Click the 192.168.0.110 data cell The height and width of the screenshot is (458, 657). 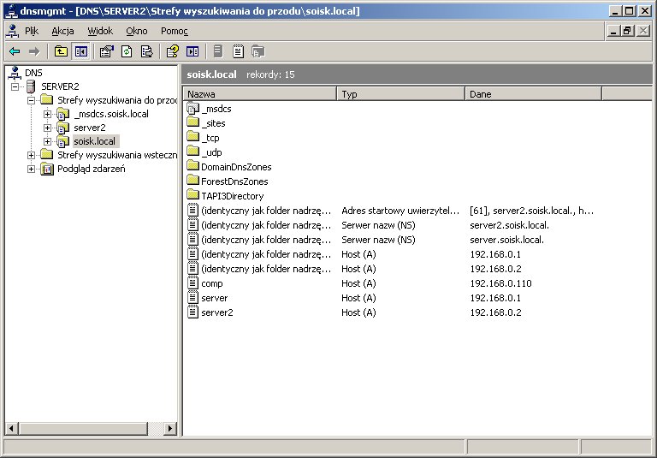(500, 283)
